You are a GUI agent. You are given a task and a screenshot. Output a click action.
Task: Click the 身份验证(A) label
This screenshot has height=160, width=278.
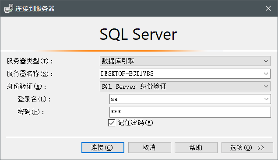tap(27, 87)
